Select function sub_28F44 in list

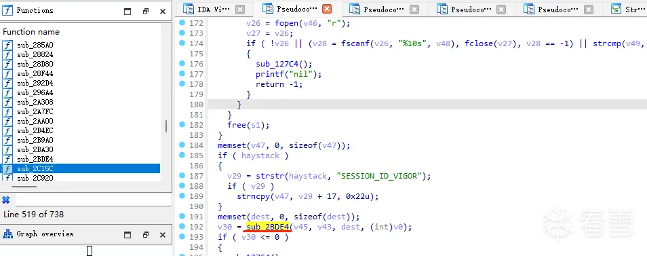(35, 73)
